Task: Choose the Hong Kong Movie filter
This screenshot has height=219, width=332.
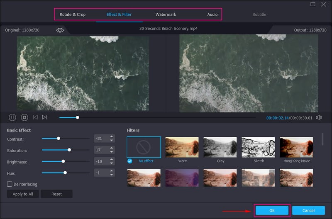Action: (297, 147)
